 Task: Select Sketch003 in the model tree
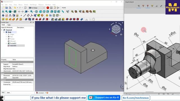[x=13, y=45]
